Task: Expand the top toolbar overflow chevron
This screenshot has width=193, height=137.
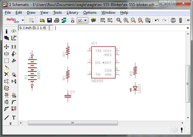Action: tap(188, 20)
